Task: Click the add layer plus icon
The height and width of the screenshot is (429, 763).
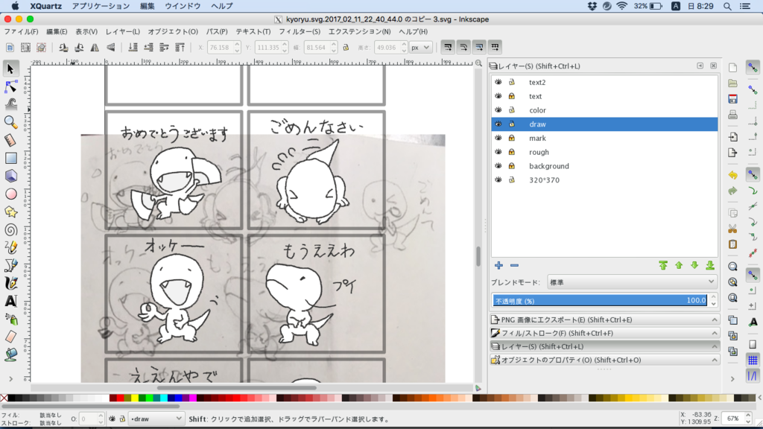Action: [x=498, y=266]
